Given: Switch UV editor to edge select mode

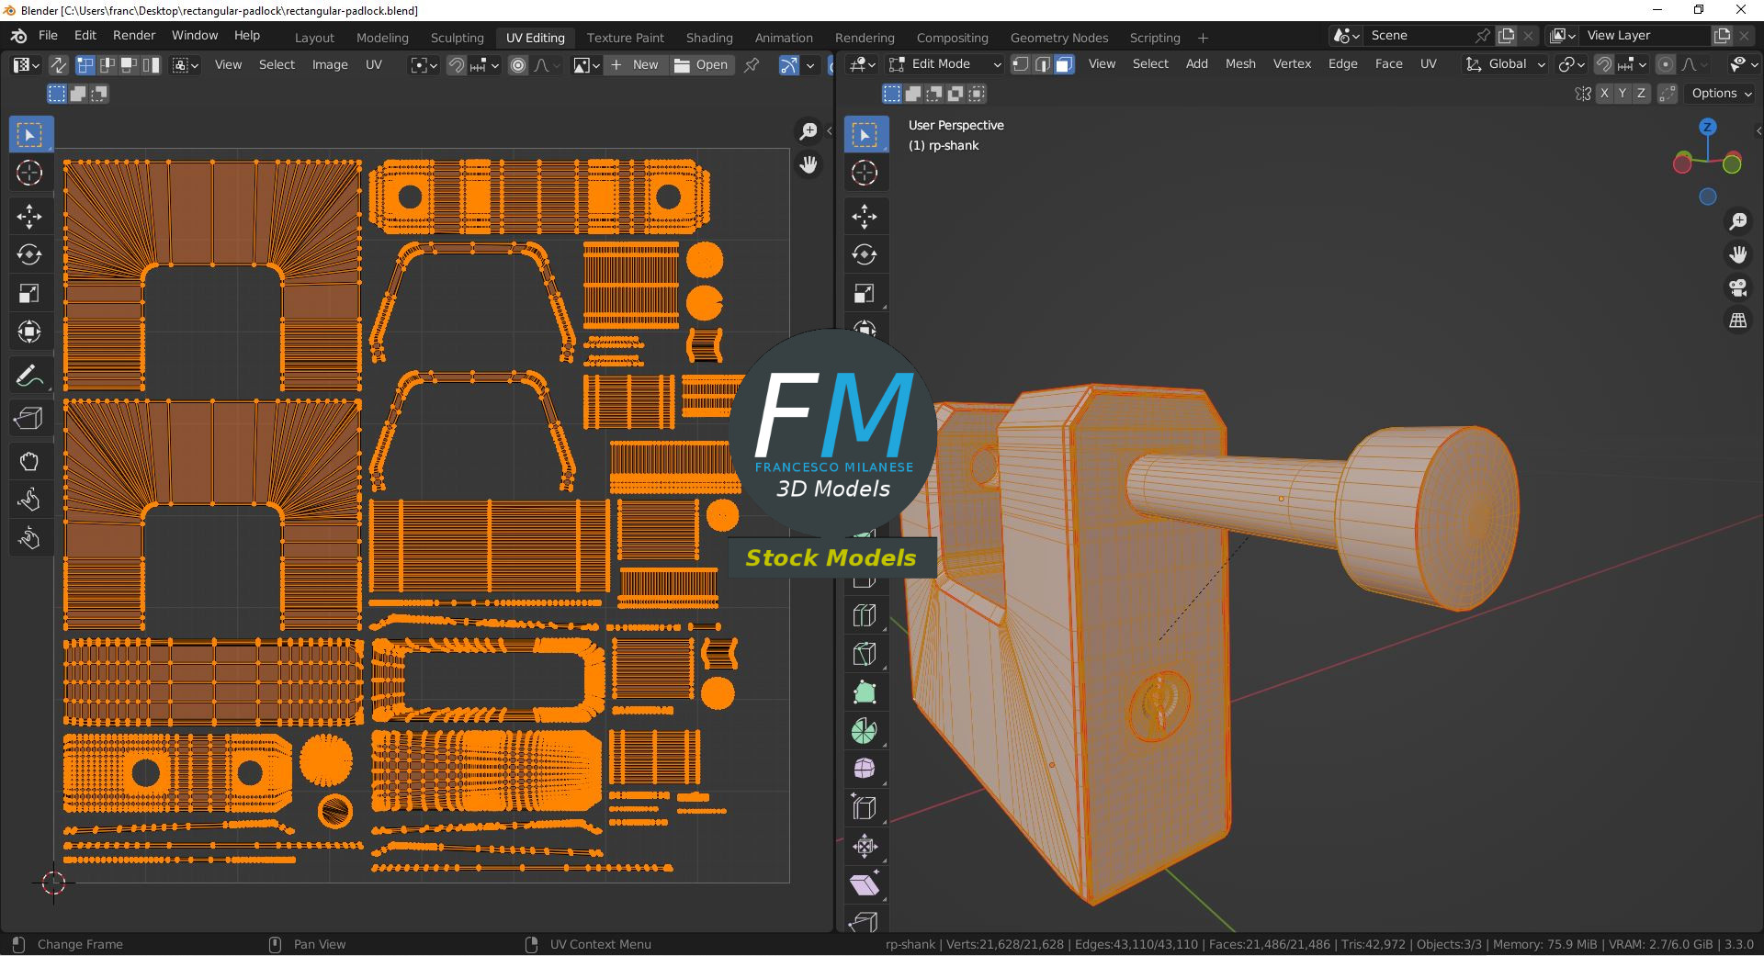Looking at the screenshot, I should (x=107, y=65).
